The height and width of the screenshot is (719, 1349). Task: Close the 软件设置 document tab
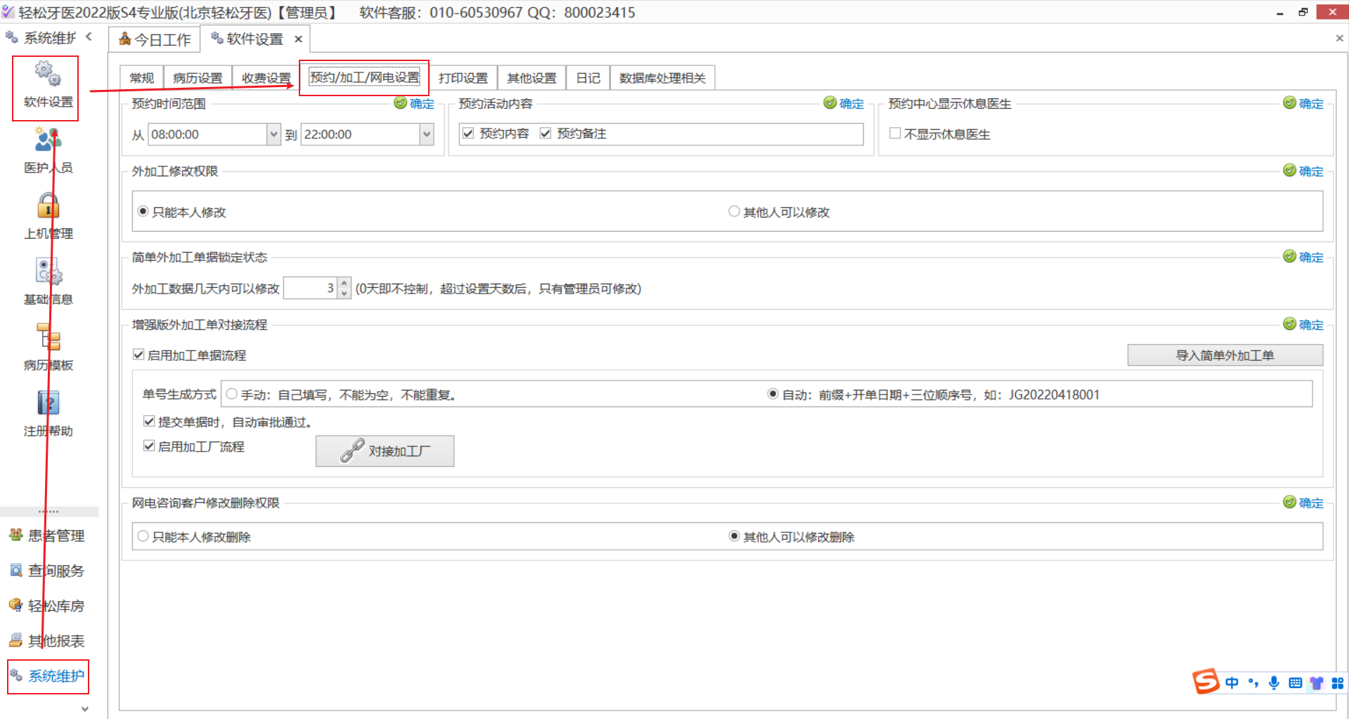click(298, 39)
